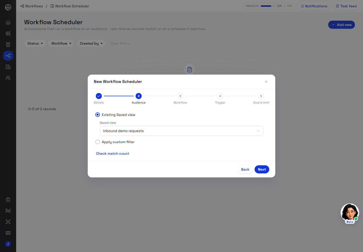The height and width of the screenshot is (252, 363).
Task: Click the app logo in the sidebar
Action: (8, 7)
